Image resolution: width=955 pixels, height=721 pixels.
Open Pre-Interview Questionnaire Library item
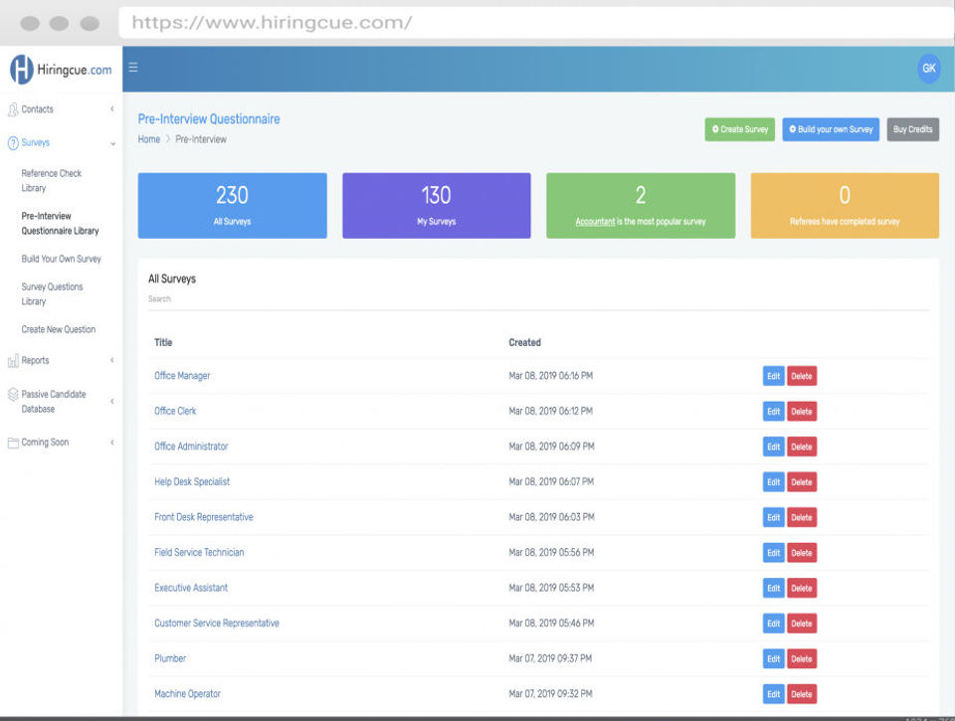tap(60, 224)
